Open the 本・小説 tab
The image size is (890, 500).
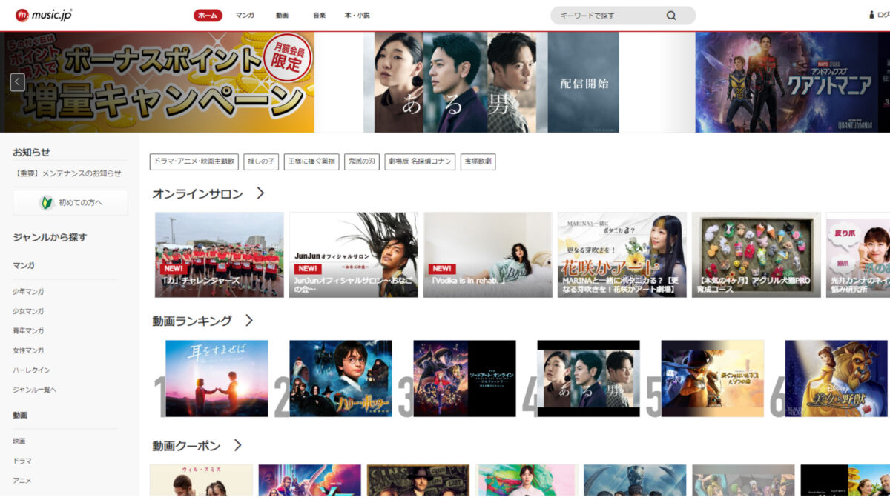click(357, 16)
